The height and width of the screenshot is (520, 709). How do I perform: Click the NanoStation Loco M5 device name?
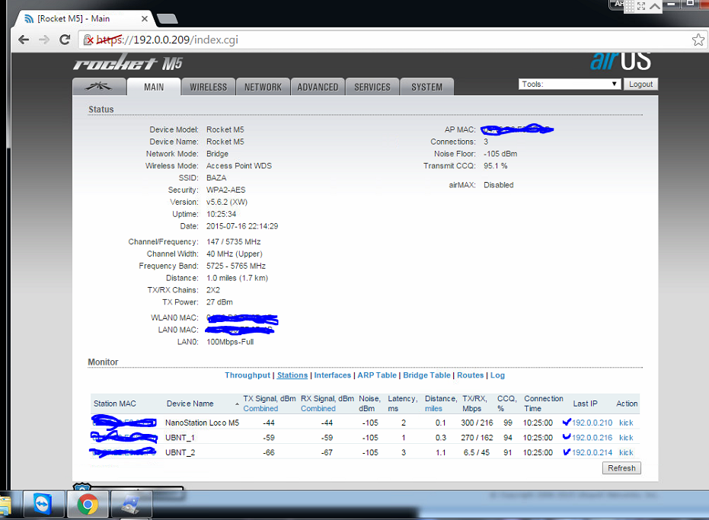click(202, 423)
